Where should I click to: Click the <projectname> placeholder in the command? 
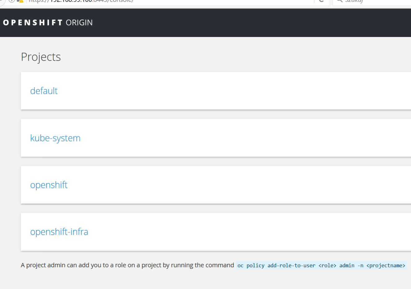386,266
